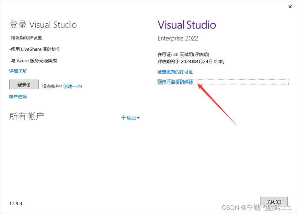Click the 登录(I) sign-in button
The width and height of the screenshot is (297, 214).
(x=23, y=84)
